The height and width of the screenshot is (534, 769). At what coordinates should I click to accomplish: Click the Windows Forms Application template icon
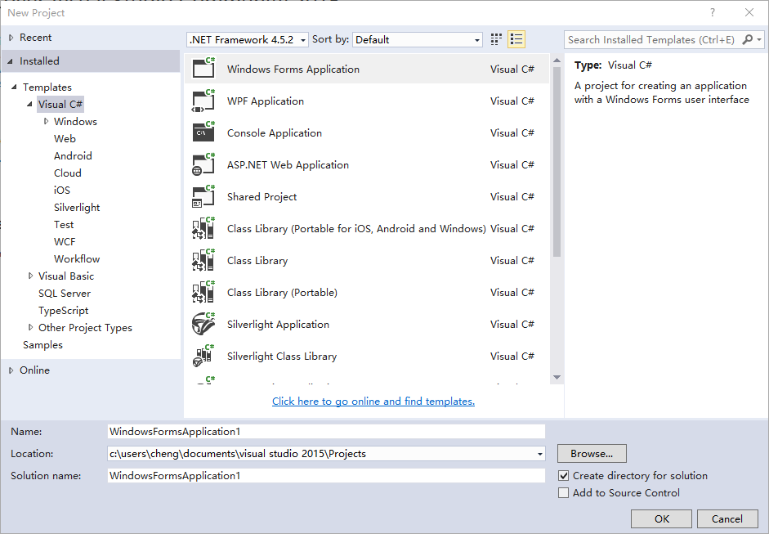[203, 69]
